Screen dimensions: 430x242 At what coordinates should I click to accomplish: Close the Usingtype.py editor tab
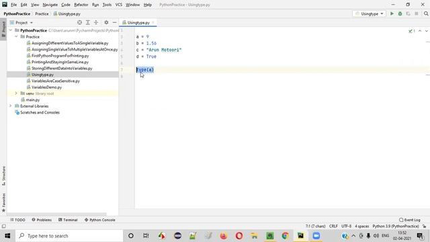click(x=153, y=22)
